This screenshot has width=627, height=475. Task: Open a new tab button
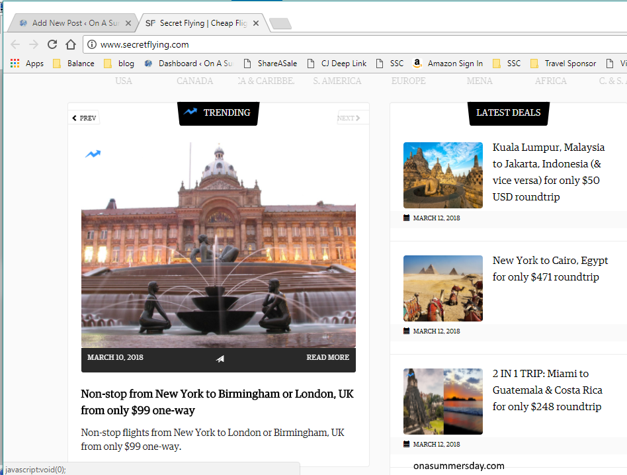(280, 24)
